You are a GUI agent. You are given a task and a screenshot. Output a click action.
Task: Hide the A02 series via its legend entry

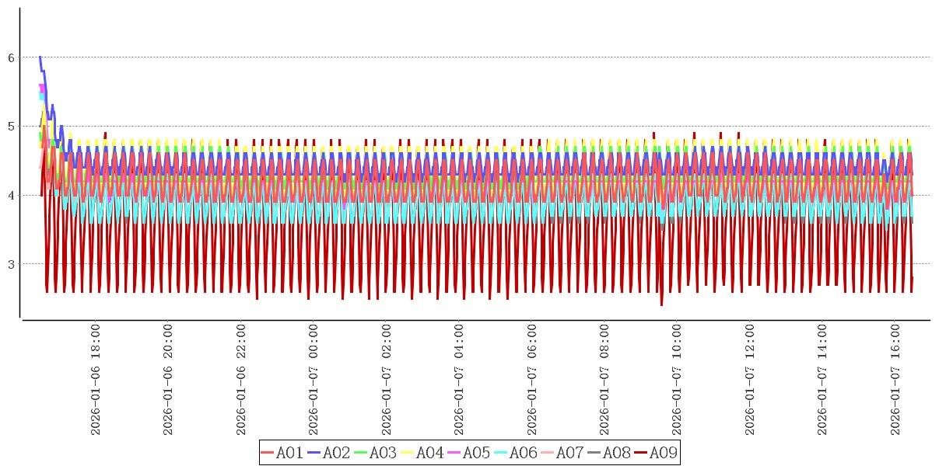tap(329, 453)
